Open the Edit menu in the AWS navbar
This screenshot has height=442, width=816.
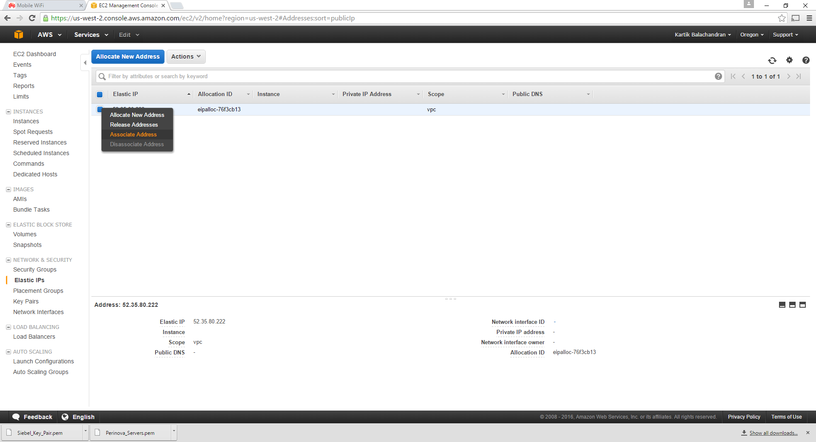pyautogui.click(x=129, y=35)
